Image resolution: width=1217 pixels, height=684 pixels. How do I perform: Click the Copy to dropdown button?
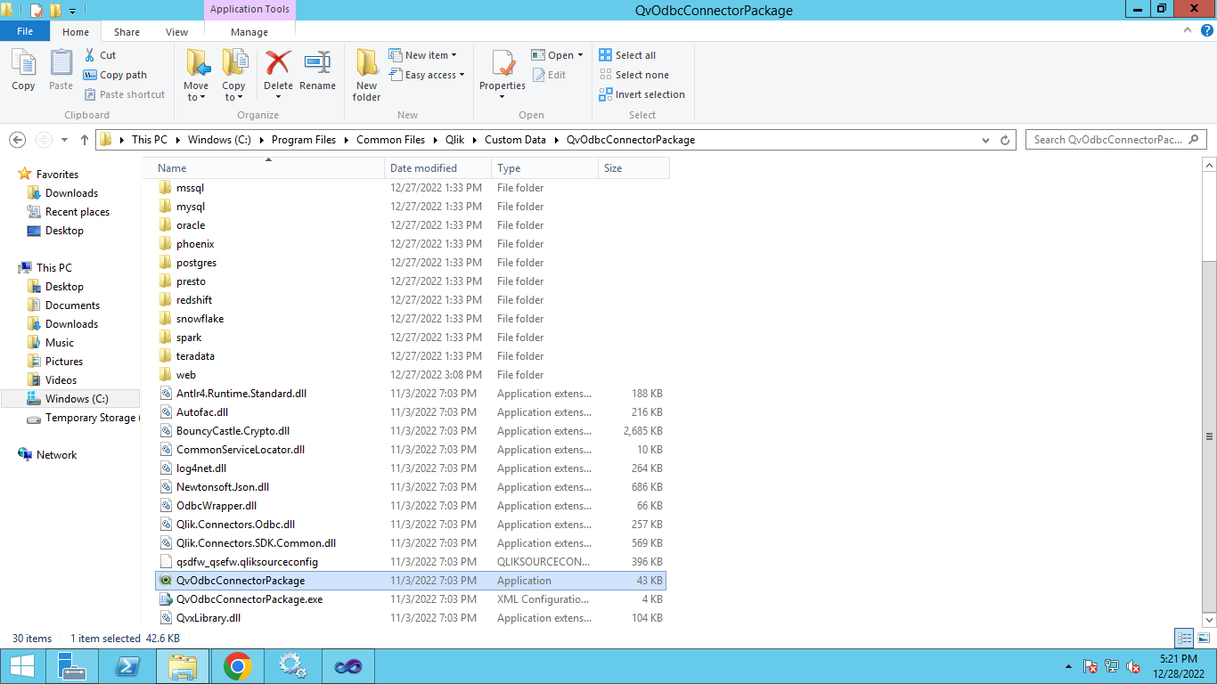click(234, 76)
